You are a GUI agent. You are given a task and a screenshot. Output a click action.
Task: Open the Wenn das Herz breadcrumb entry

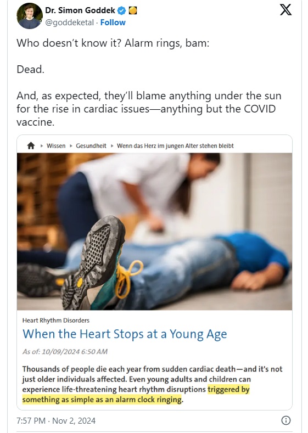[175, 146]
